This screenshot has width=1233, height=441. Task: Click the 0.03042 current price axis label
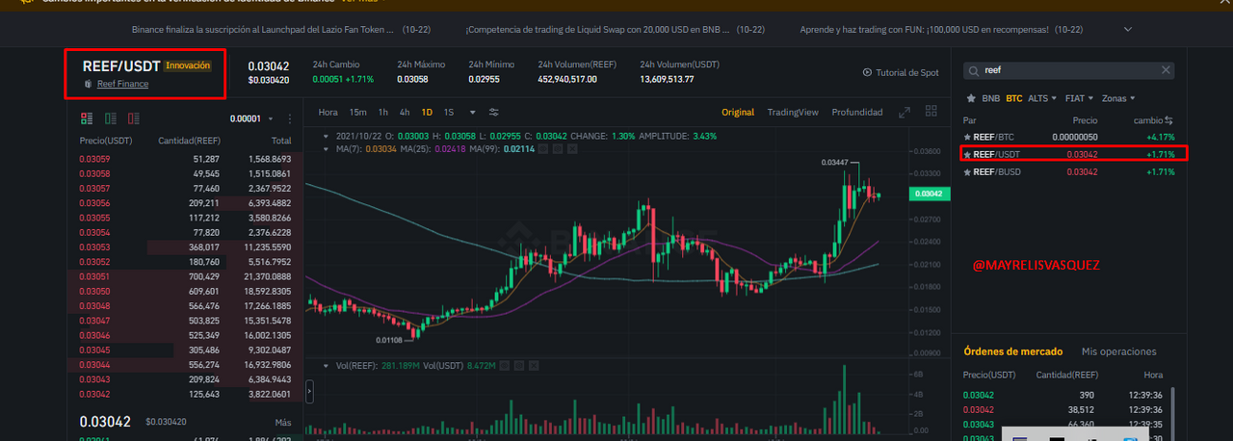click(x=930, y=194)
